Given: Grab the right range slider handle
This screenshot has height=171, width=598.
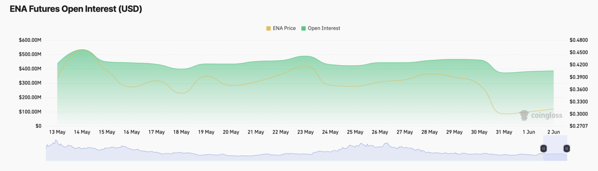Looking at the screenshot, I should (x=567, y=149).
